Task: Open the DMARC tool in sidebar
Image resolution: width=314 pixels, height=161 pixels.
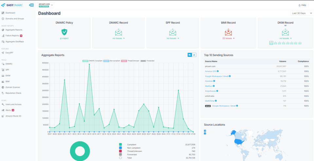Action: tap(9, 64)
